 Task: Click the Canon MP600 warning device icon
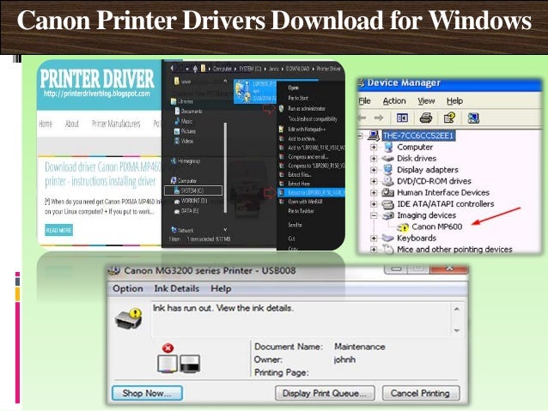pyautogui.click(x=403, y=227)
